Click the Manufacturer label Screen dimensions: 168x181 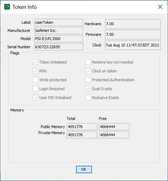pos(19,31)
